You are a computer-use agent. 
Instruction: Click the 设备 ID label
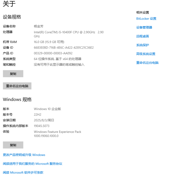coord(8,47)
